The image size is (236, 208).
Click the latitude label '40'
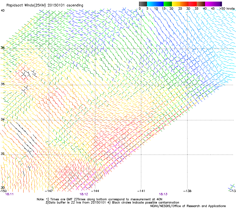tap(3, 11)
